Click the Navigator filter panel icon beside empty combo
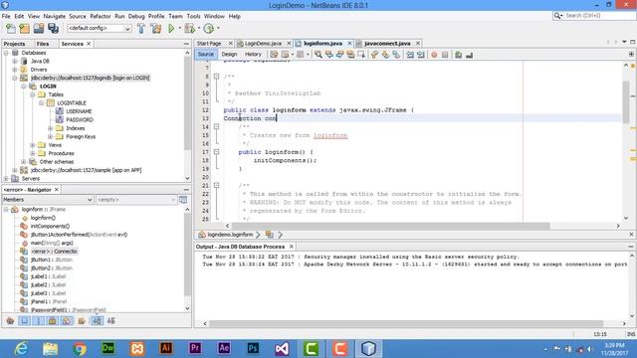The height and width of the screenshot is (358, 637). (183, 200)
